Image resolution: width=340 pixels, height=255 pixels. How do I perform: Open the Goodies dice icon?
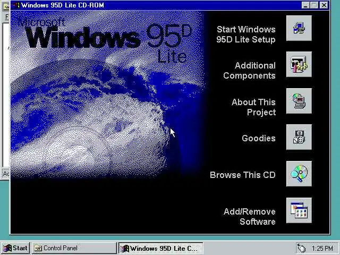pyautogui.click(x=299, y=137)
